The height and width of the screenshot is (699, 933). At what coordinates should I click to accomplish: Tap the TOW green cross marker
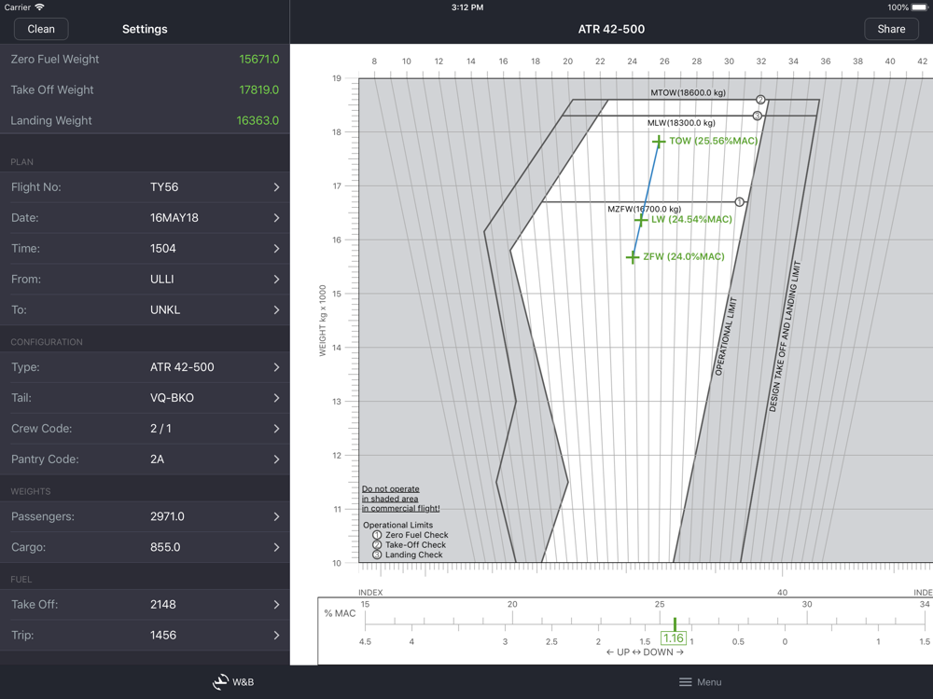(658, 142)
